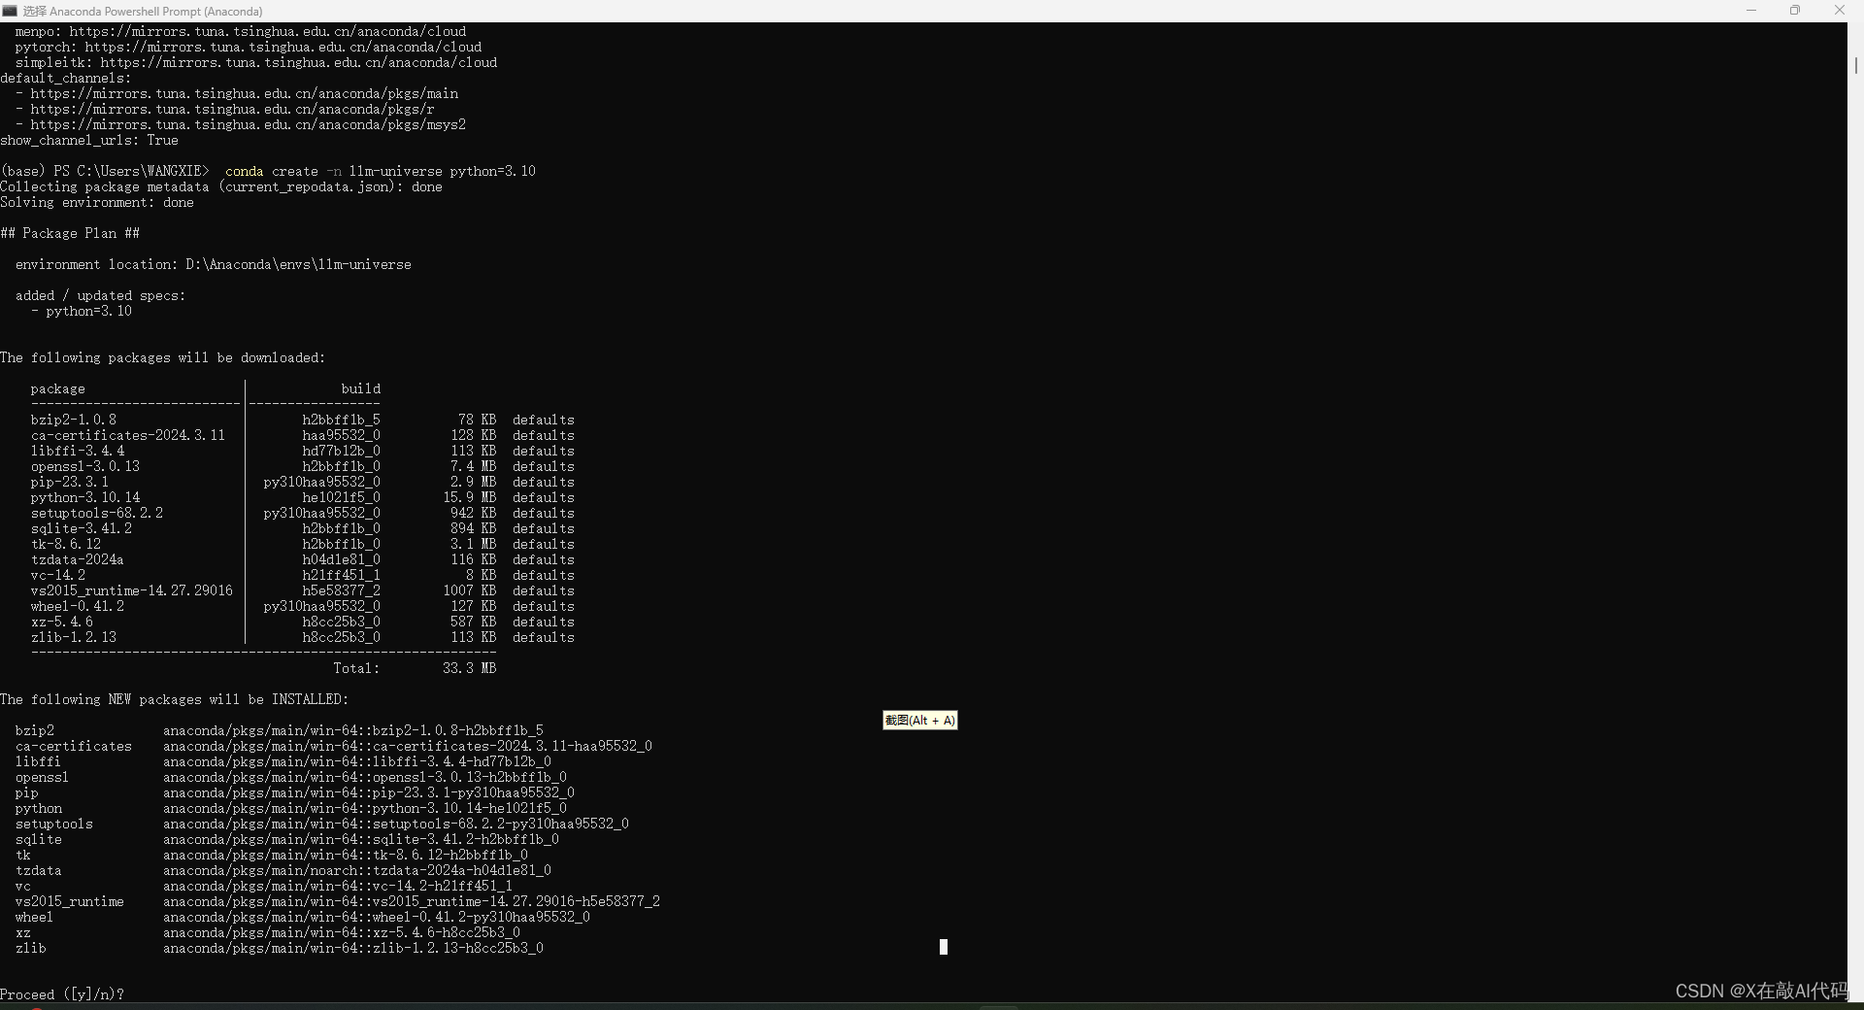Screen dimensions: 1864x1010
Task: Select the openssl-3.0.13 package row
Action: [x=303, y=466]
